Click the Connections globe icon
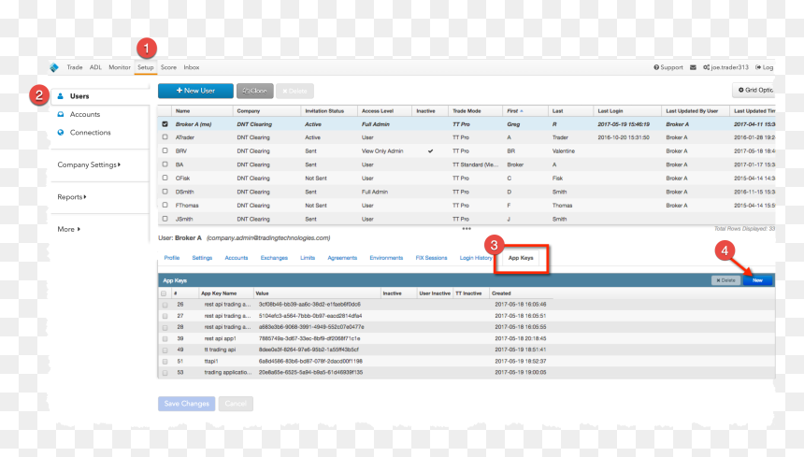Screen dimensions: 804x457 click(x=61, y=132)
